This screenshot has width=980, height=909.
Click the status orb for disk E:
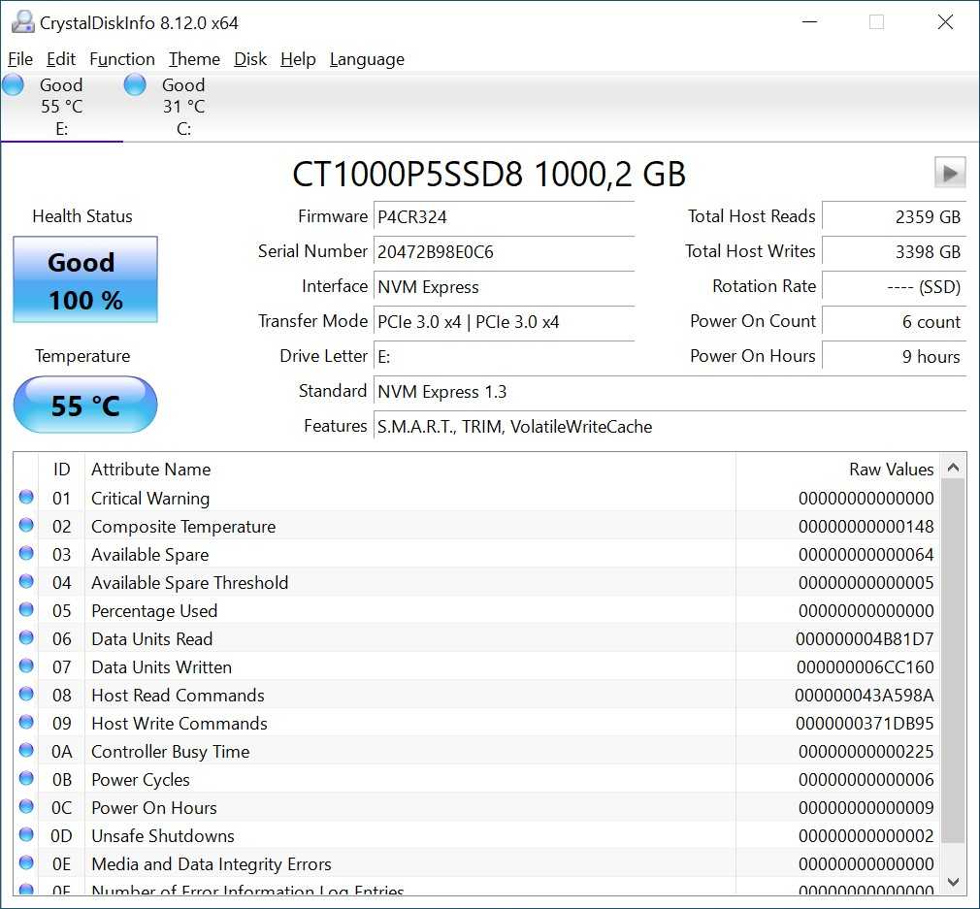(x=13, y=85)
